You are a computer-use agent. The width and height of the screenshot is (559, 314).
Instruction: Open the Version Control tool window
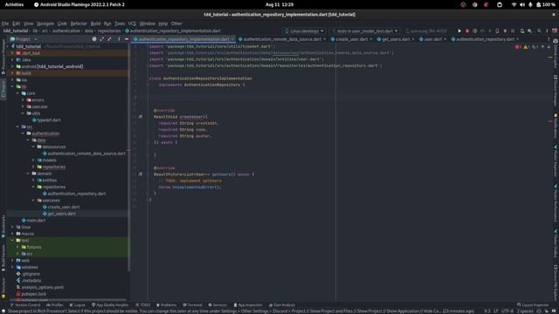coord(25,304)
